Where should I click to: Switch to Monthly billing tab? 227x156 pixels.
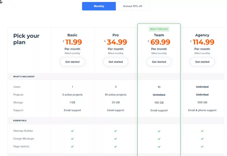click(99, 6)
